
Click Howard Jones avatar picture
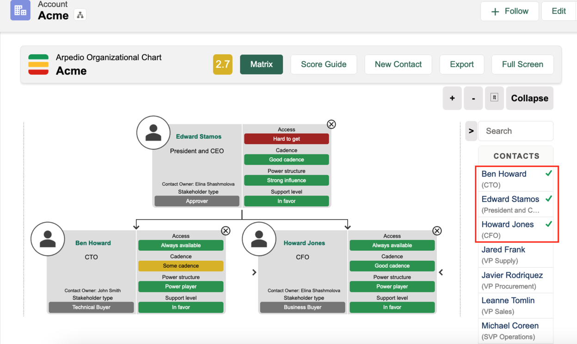pyautogui.click(x=259, y=239)
